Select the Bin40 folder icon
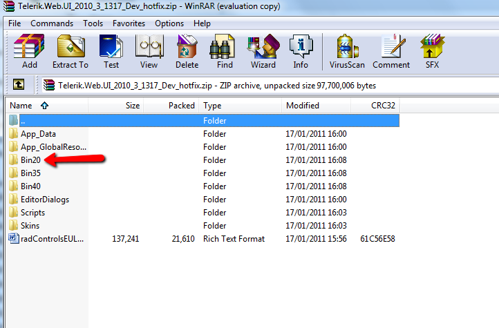The width and height of the screenshot is (499, 328). coord(13,186)
